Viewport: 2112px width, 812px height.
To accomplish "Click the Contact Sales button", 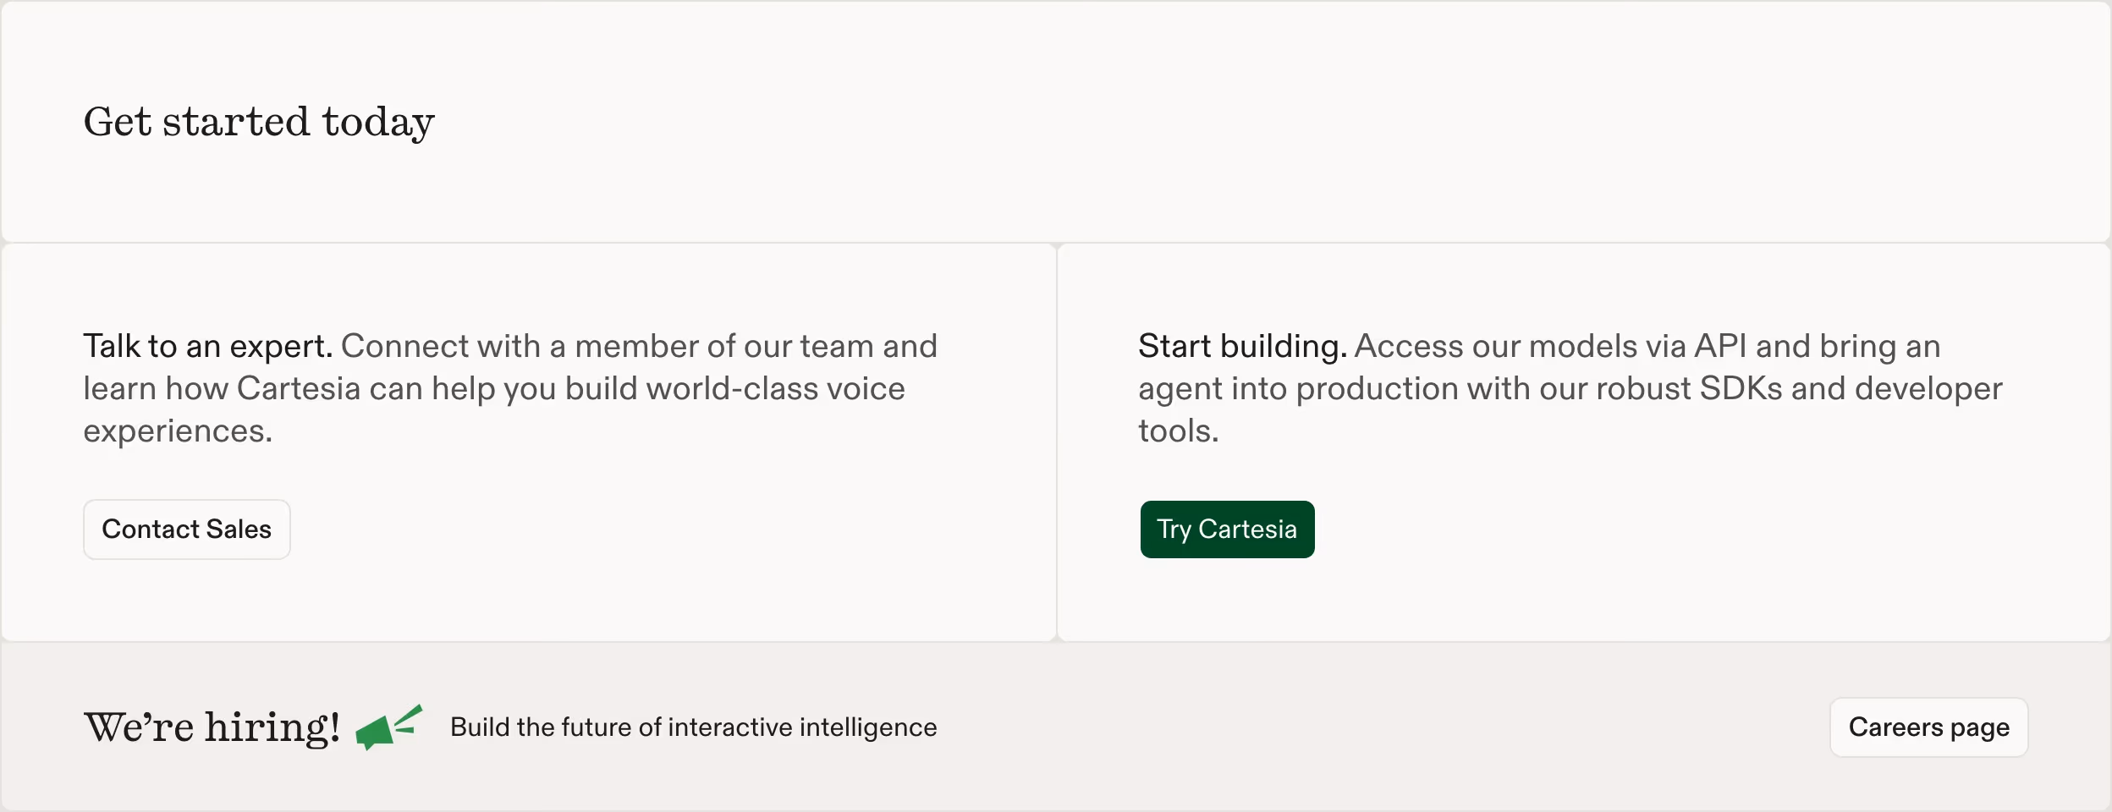I will [x=187, y=529].
